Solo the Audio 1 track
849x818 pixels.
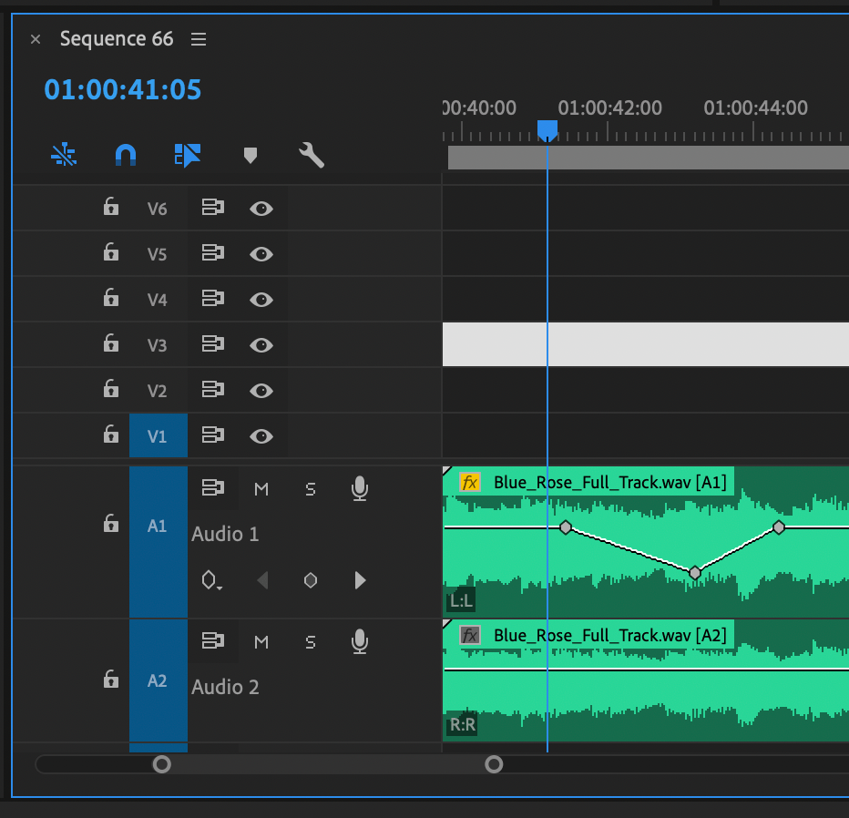(x=310, y=488)
